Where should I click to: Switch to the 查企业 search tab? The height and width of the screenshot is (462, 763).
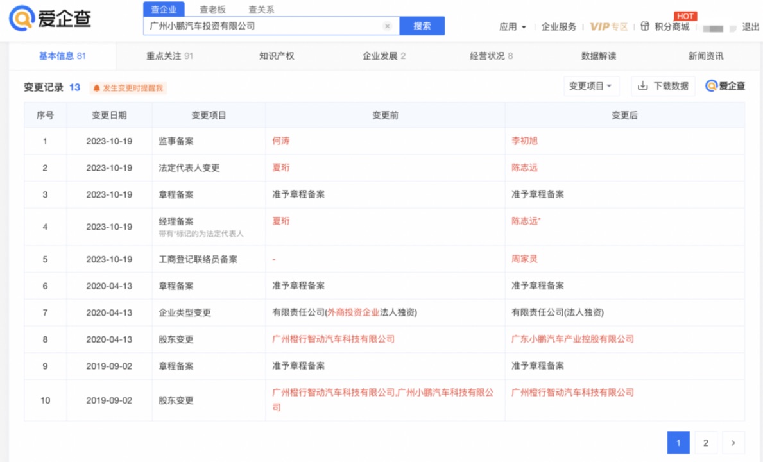click(x=164, y=9)
